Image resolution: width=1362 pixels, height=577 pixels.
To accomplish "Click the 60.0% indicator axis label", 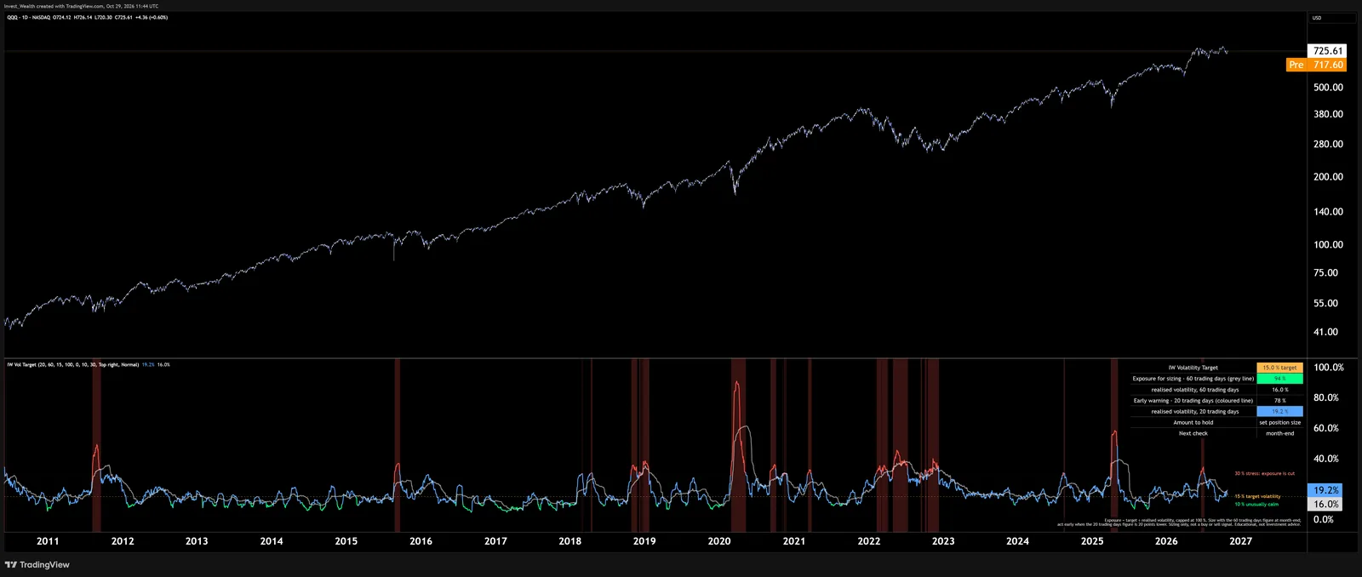I will coord(1326,429).
